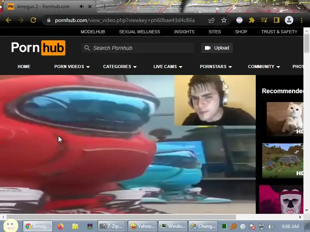The height and width of the screenshot is (232, 310).
Task: Click the 9:06 AM clock
Action: click(290, 227)
